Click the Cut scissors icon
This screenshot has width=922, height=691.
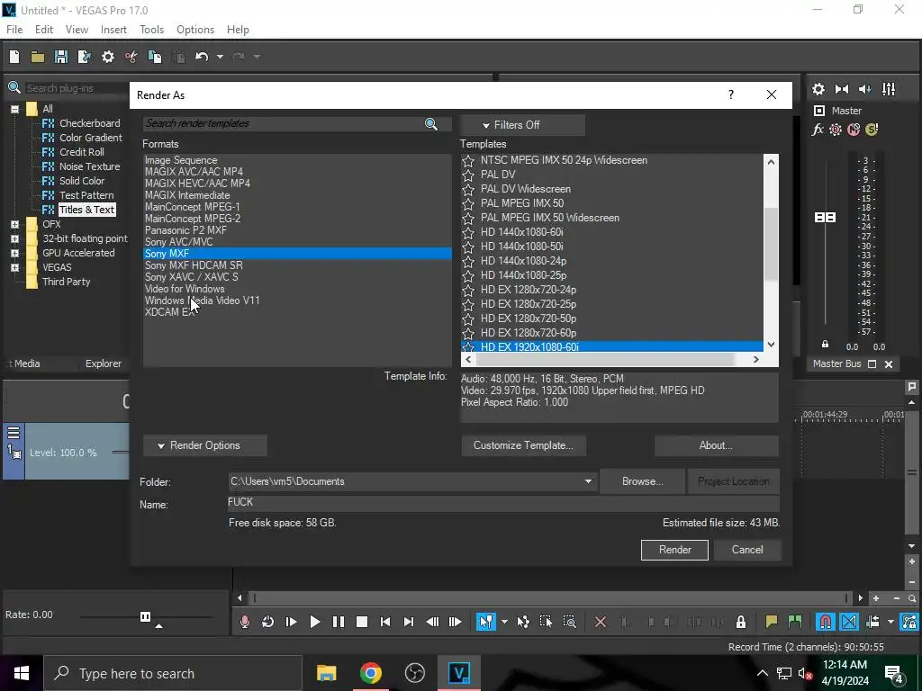(131, 57)
